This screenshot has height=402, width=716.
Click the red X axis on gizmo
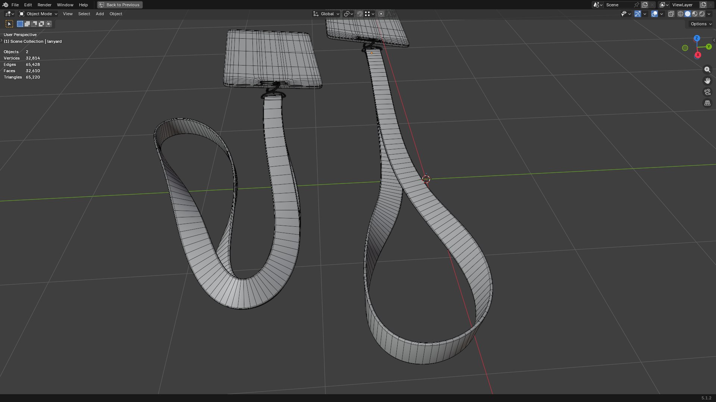698,55
